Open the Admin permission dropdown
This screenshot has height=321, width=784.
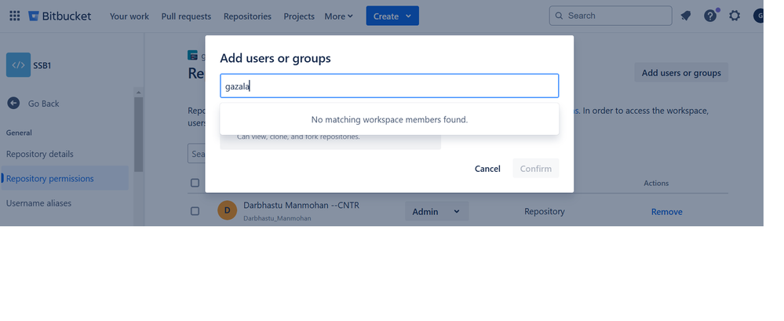[436, 211]
